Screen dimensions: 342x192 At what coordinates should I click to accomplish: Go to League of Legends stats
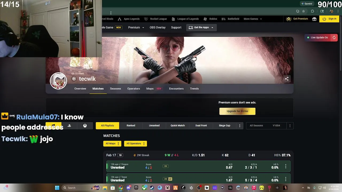(x=185, y=19)
